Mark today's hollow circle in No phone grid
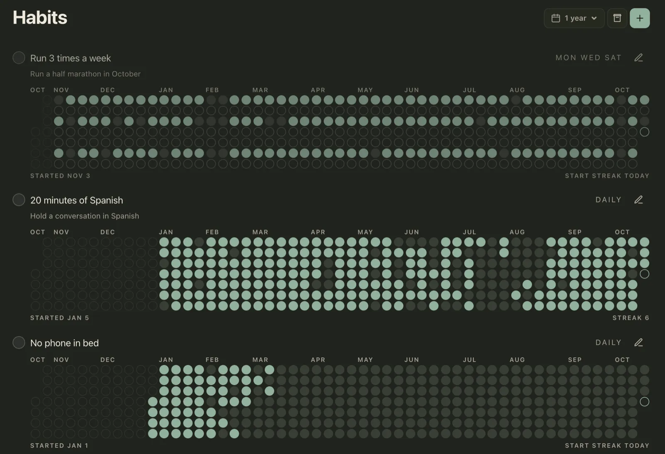665x454 pixels. pyautogui.click(x=644, y=402)
